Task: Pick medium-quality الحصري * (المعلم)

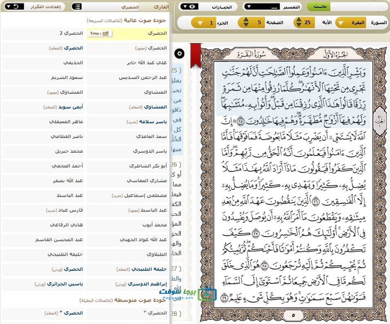Action: pyautogui.click(x=43, y=313)
